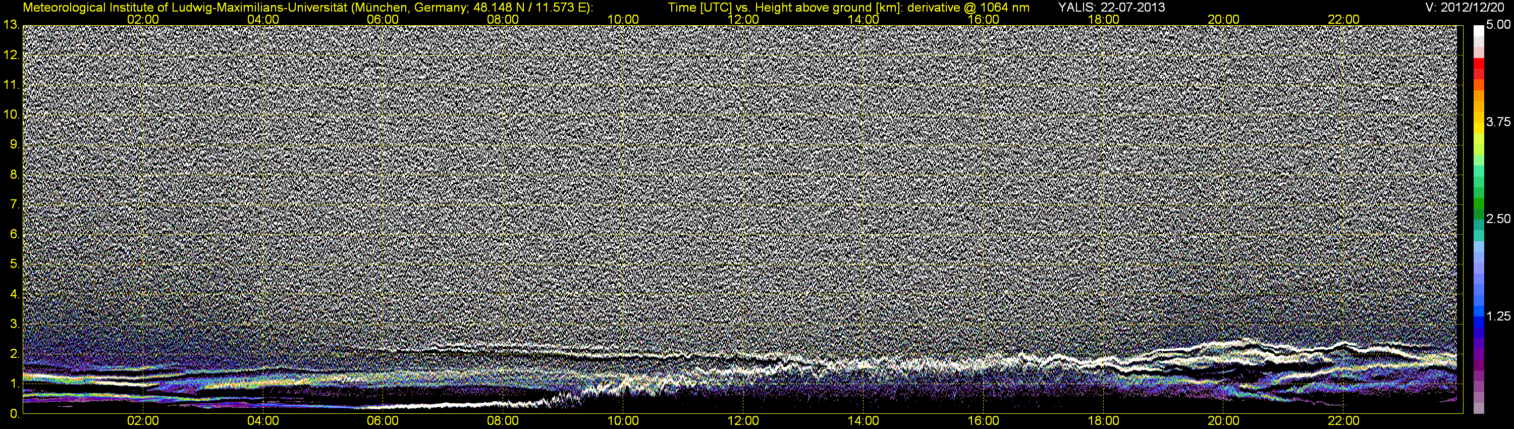Click the 2 km height axis label

(15, 354)
